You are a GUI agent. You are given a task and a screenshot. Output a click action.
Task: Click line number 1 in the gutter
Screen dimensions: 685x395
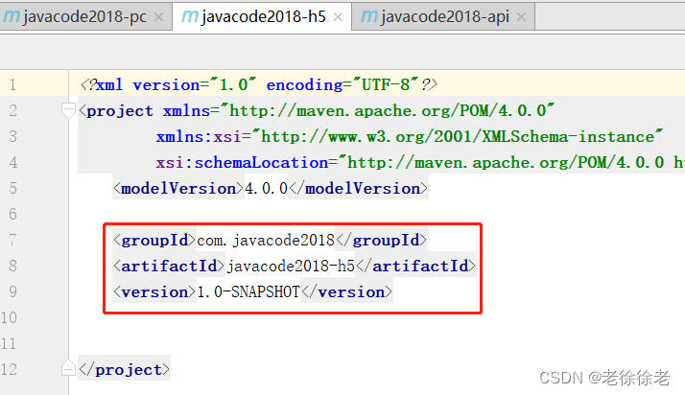tap(12, 84)
